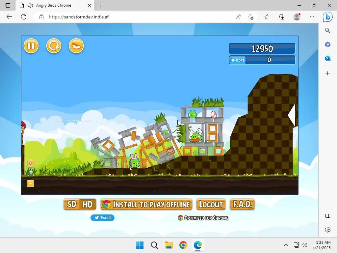
Task: Open the F.A.Q. page
Action: (x=242, y=204)
